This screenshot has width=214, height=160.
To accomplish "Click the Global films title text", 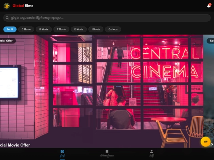I will [x=23, y=6].
